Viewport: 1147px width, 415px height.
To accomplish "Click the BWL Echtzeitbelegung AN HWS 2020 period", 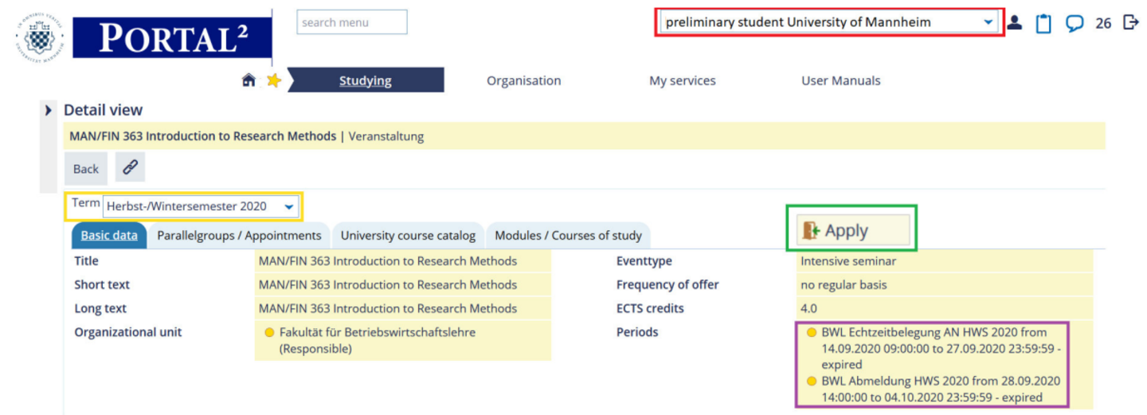I will click(941, 348).
